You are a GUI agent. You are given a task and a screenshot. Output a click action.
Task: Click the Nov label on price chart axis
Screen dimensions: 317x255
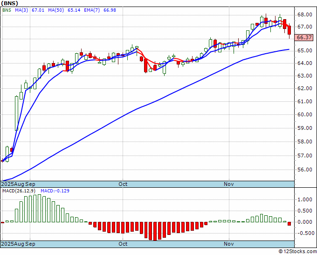(229, 184)
